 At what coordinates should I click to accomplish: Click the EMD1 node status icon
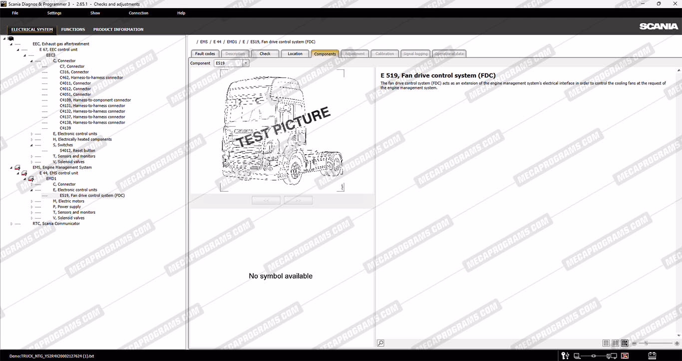pos(30,179)
